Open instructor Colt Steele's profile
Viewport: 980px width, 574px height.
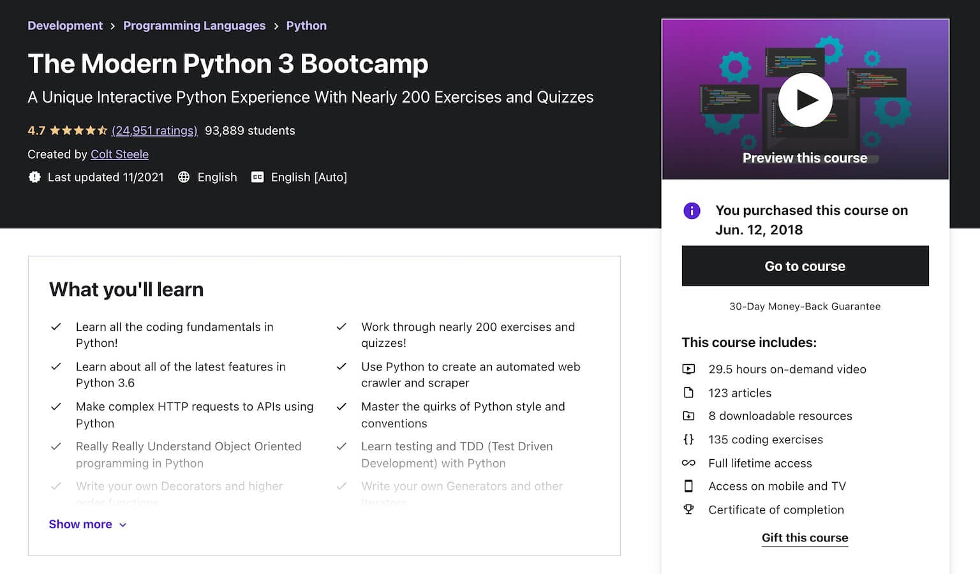(119, 154)
